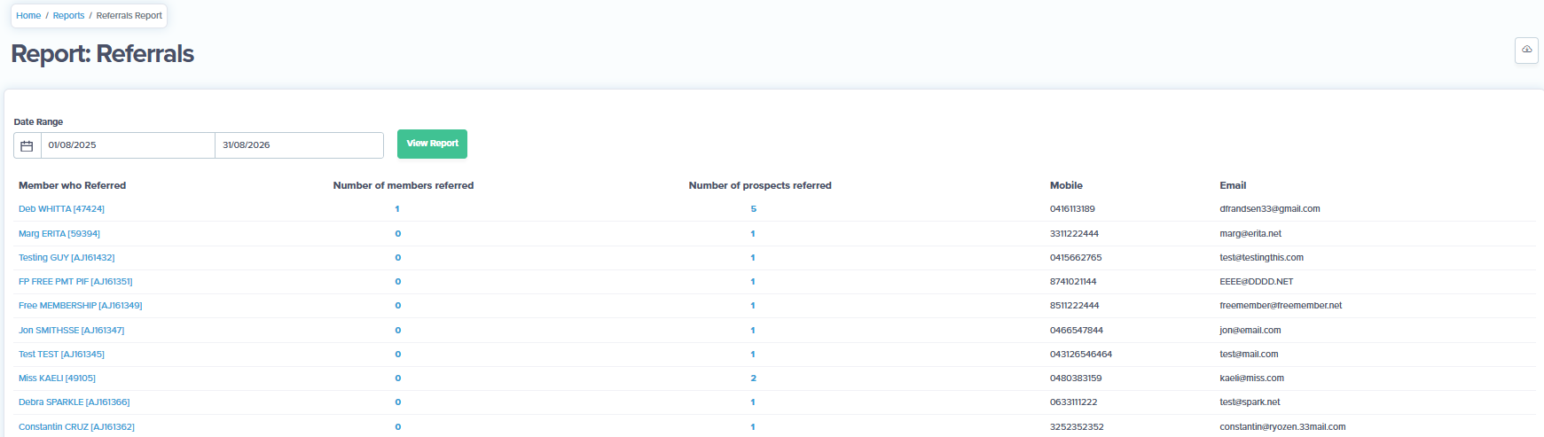
Task: Open member FP FREE PMT PIF [AJ161351]
Action: 75,282
